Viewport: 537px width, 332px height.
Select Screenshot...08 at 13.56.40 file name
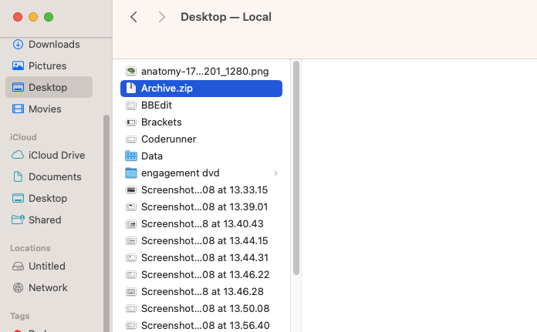(x=205, y=326)
